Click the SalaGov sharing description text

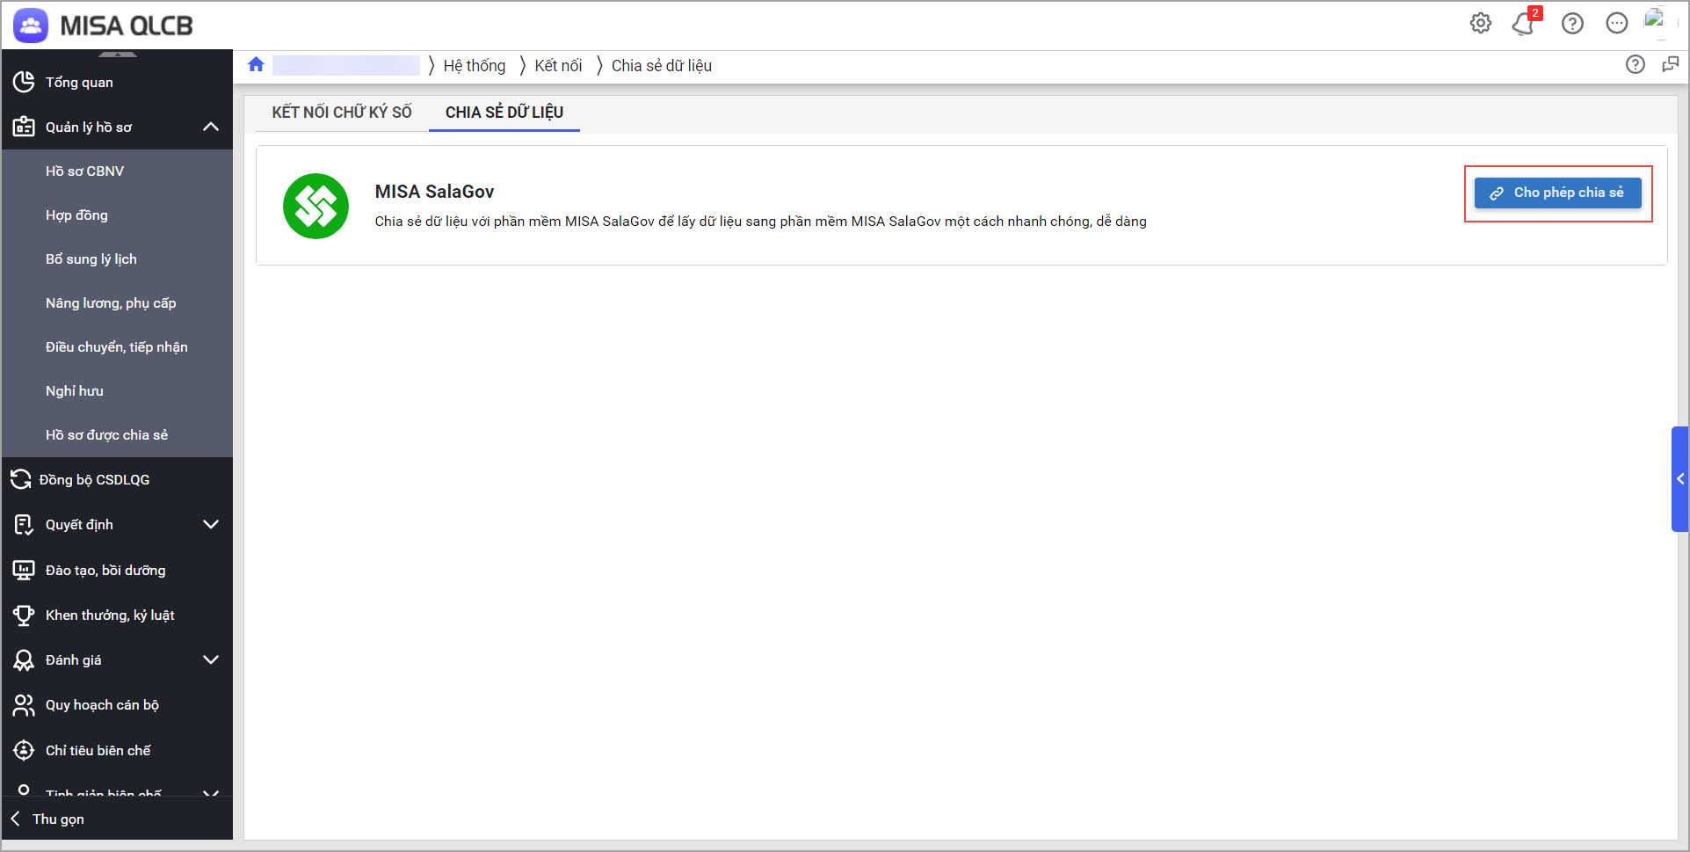760,222
